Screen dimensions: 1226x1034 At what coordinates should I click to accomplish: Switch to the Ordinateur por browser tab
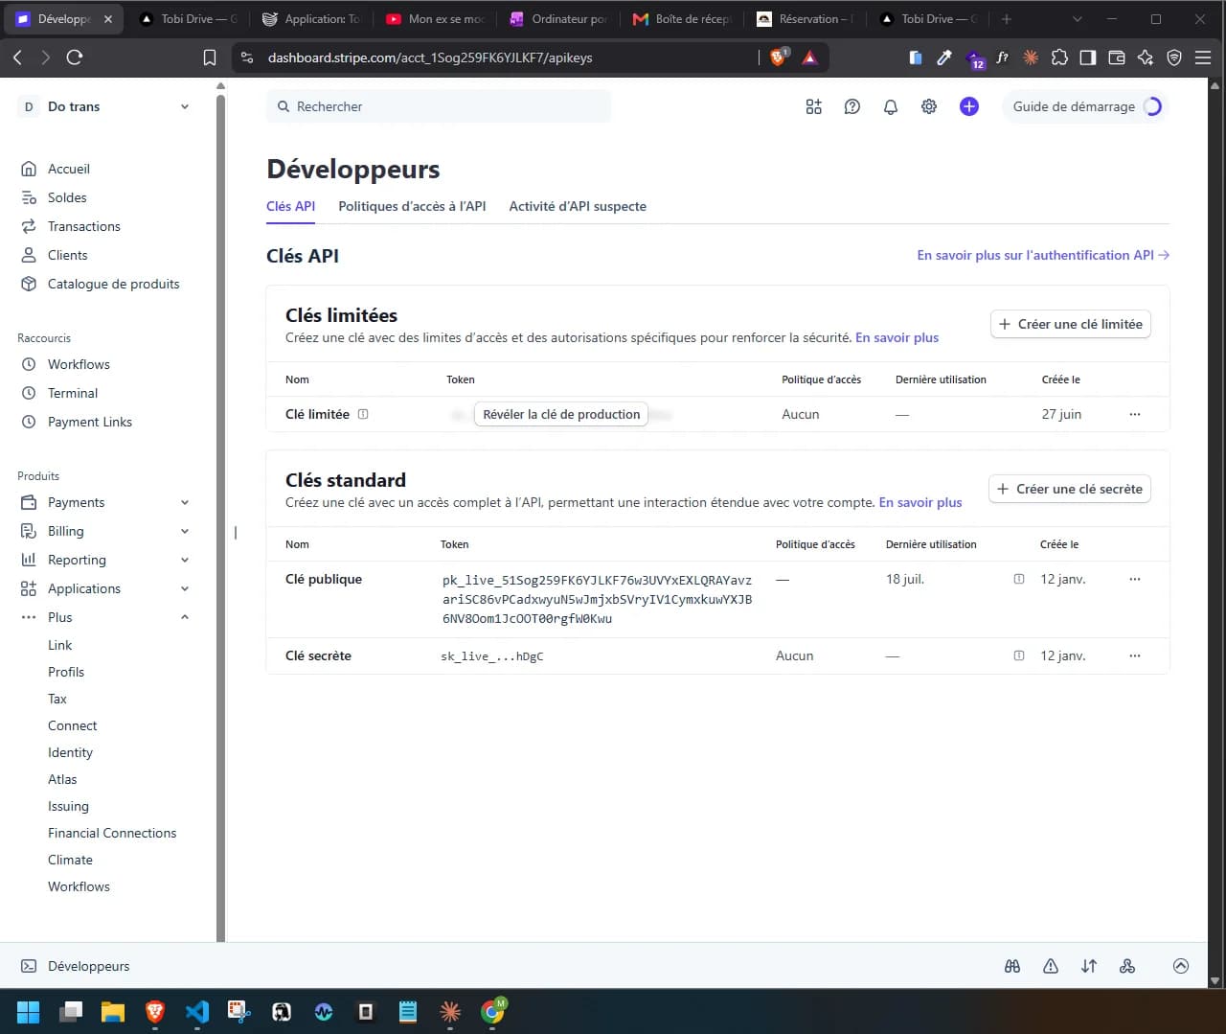tap(559, 19)
